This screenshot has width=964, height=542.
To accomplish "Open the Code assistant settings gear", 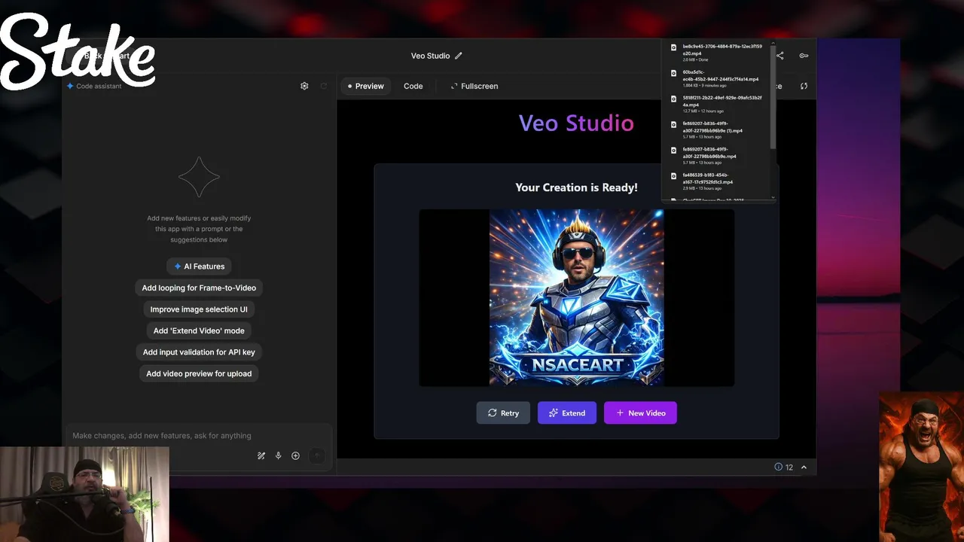I will click(x=304, y=86).
